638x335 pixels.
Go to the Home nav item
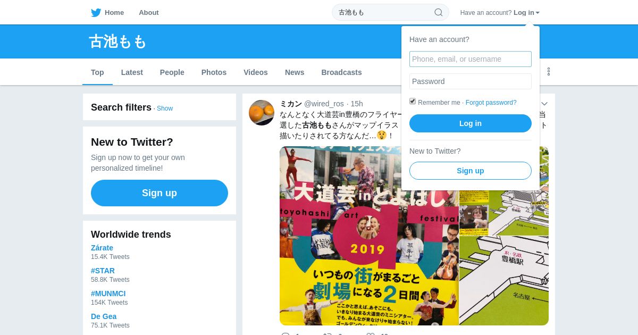coord(114,12)
